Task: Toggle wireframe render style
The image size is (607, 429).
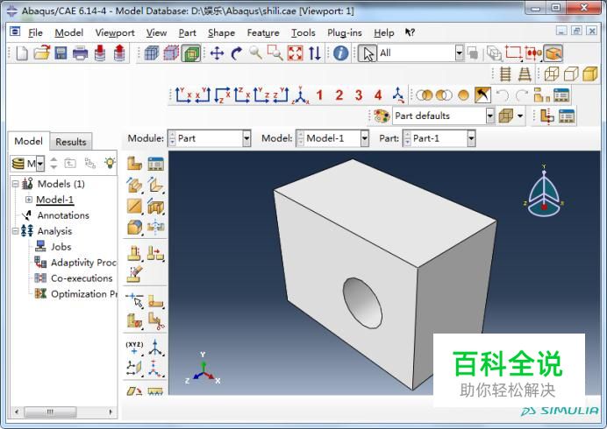Action: (551, 74)
